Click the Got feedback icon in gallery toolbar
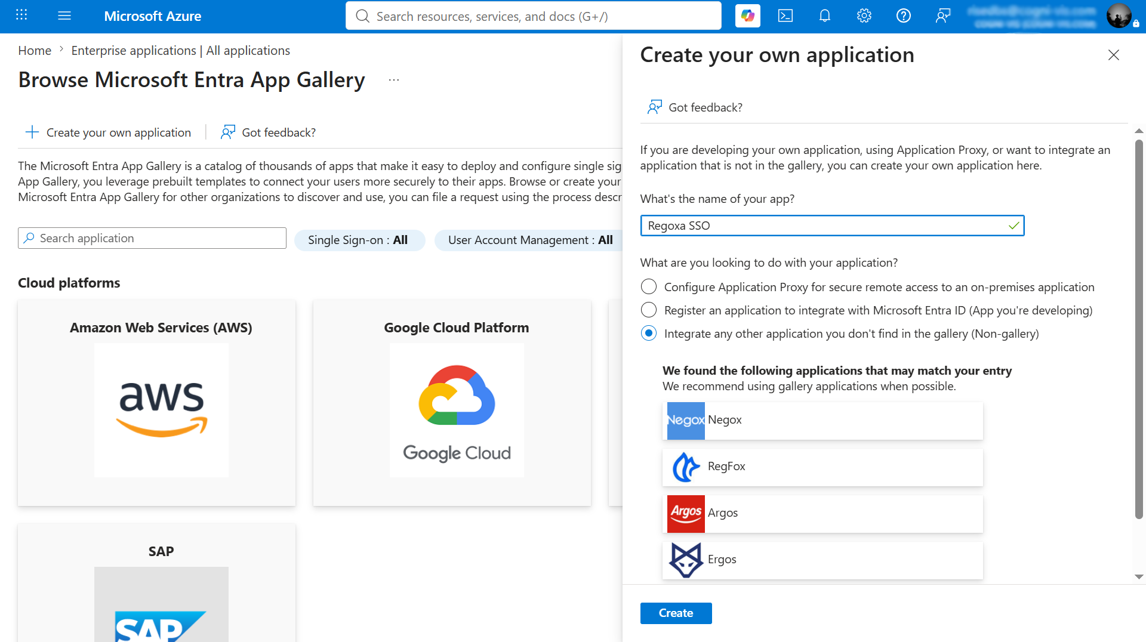This screenshot has height=642, width=1146. pyautogui.click(x=228, y=132)
